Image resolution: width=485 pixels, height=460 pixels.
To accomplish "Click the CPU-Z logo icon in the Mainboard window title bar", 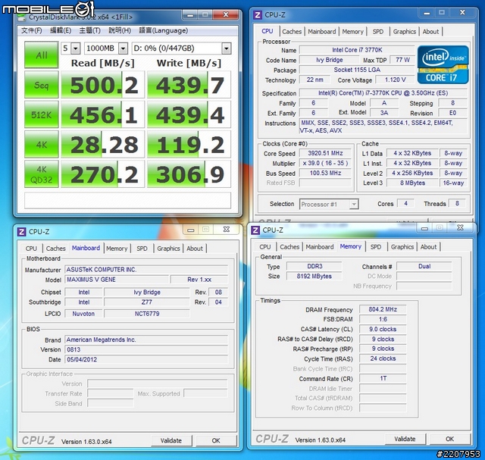I will point(21,232).
